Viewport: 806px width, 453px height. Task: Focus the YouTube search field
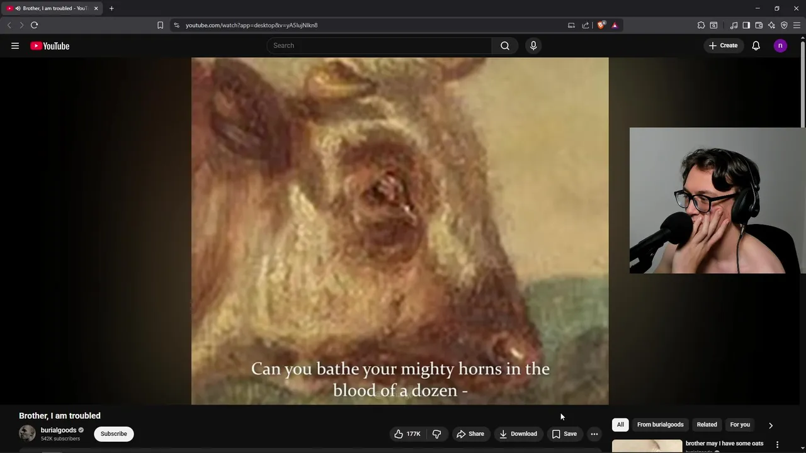(x=379, y=45)
